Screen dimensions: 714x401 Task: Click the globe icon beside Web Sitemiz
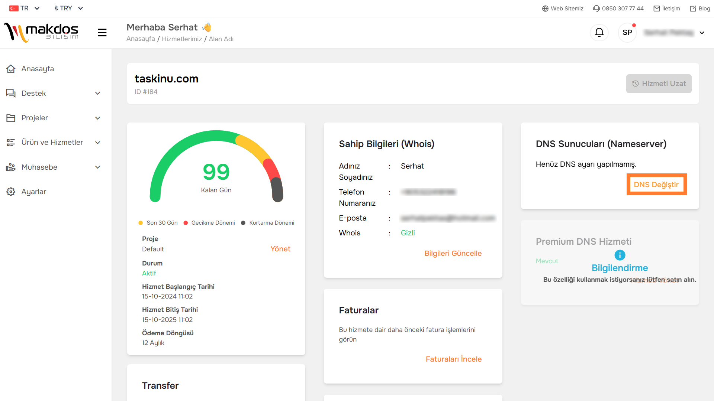click(545, 9)
